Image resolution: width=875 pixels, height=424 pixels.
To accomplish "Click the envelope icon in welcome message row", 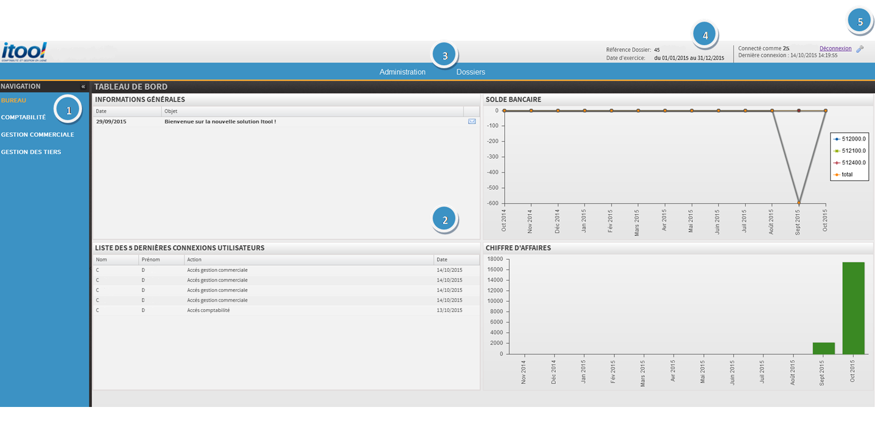I will [472, 122].
